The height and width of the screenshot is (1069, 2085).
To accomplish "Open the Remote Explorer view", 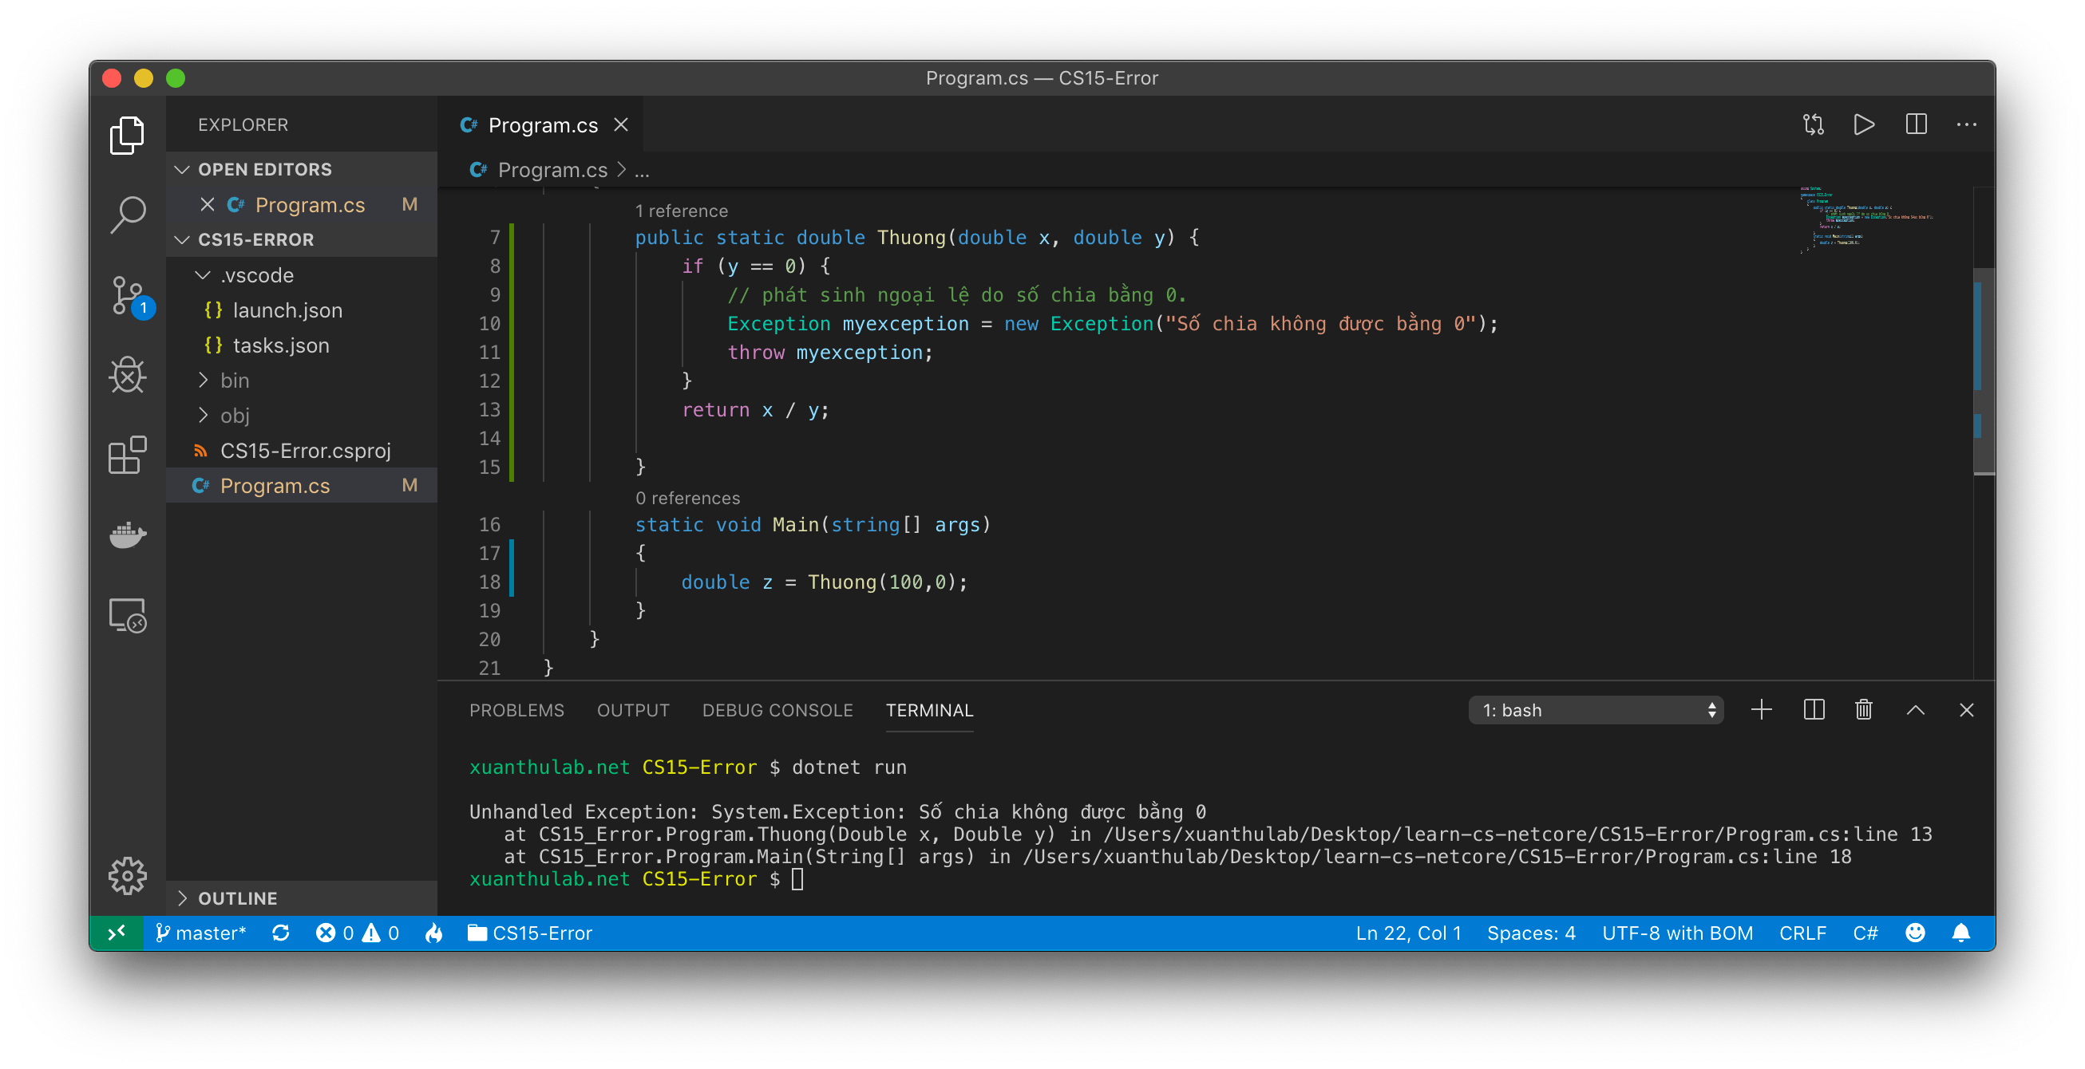I will click(x=127, y=615).
